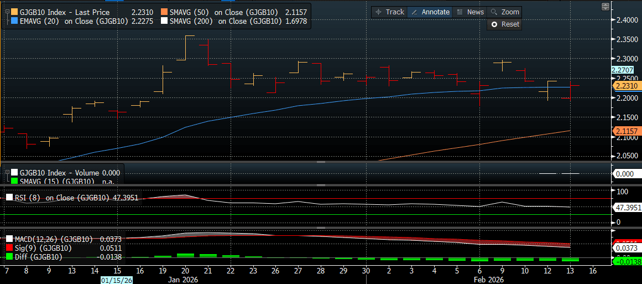Click the SMAVG (200) white legend swatch

[164, 22]
